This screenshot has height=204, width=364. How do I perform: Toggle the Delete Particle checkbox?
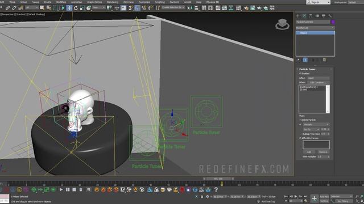tap(300, 120)
